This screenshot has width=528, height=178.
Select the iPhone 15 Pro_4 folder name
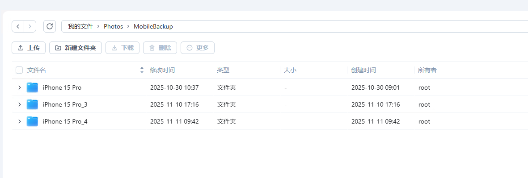click(x=65, y=121)
